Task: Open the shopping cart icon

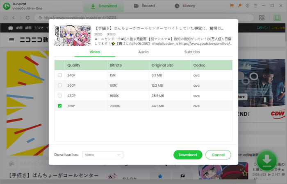Action: tap(232, 6)
